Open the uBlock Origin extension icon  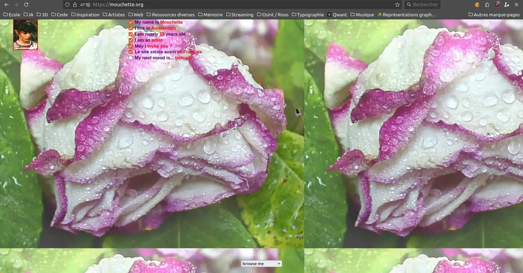coord(497,5)
